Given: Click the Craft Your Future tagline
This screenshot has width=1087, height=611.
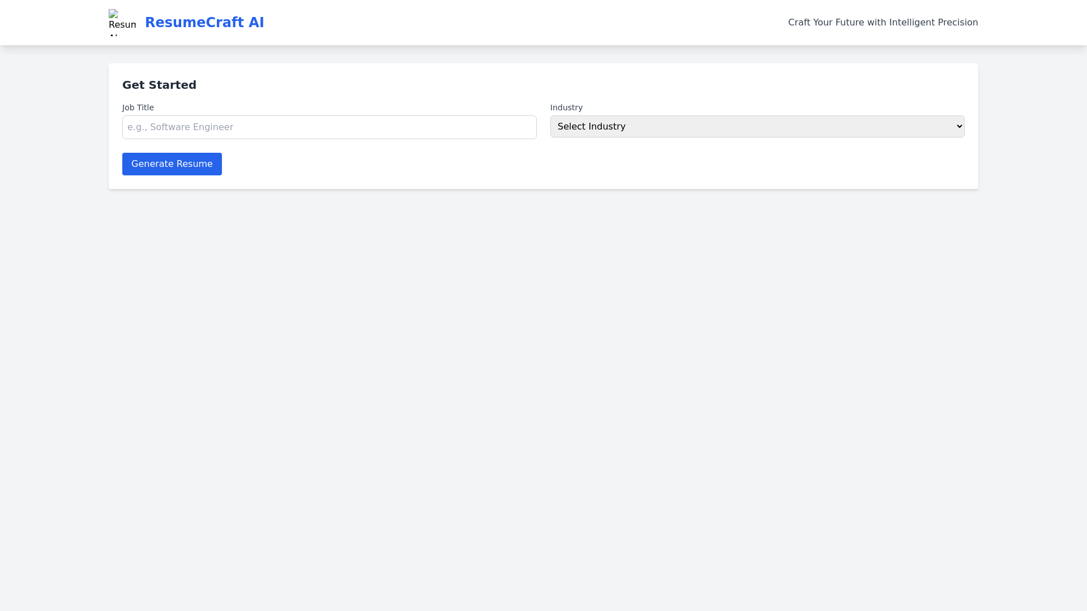Looking at the screenshot, I should click(883, 23).
